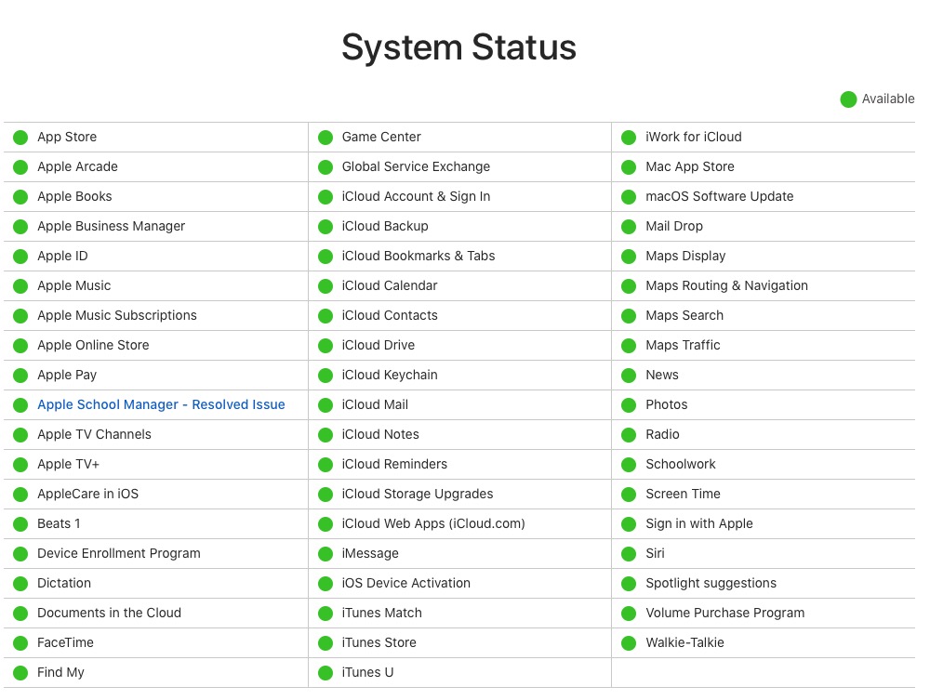Click the green status icon next to iCloud Mail
The image size is (930, 700).
[325, 405]
